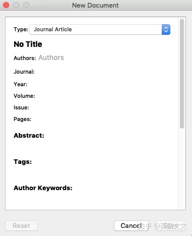Click the vertical scrollbar thumb in form
This screenshot has height=236, width=192.
(182, 74)
